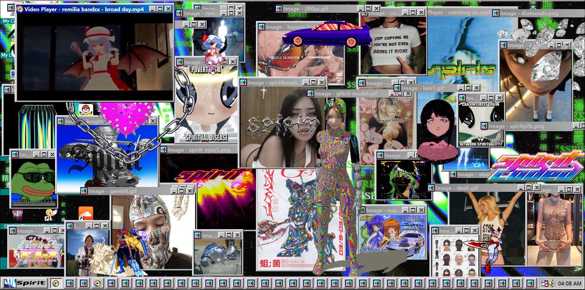Screen dimensions: 585x290
Task: Open the SoundCloud desktop shortcut
Action: pos(86,213)
